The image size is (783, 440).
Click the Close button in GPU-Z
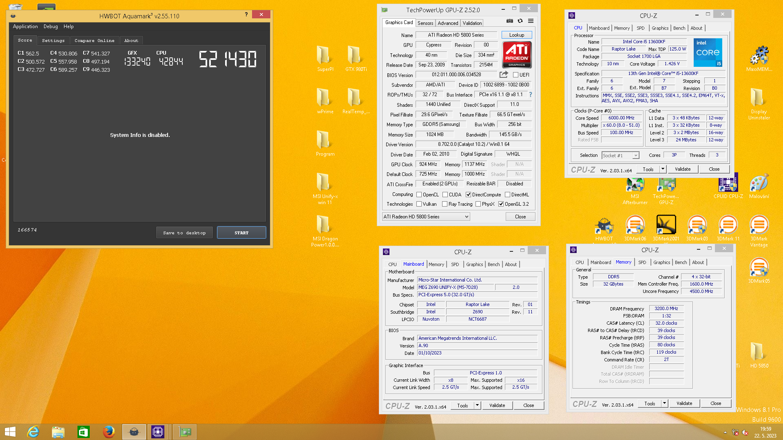click(x=520, y=217)
